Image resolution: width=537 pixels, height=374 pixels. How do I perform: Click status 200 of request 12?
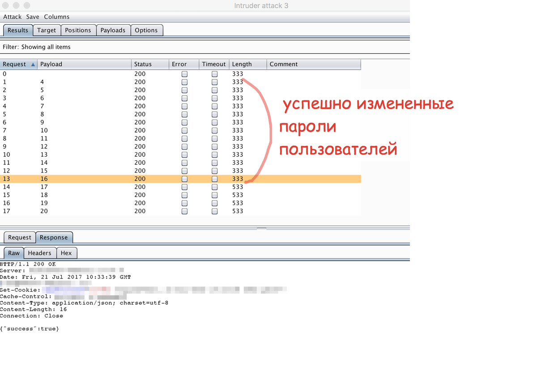(140, 171)
